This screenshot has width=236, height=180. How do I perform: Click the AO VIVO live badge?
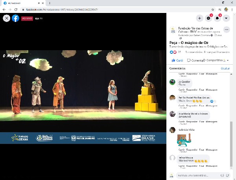point(27,18)
